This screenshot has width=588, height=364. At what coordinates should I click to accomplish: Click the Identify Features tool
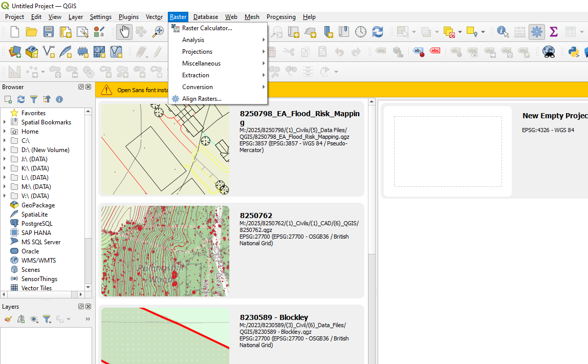coord(503,32)
